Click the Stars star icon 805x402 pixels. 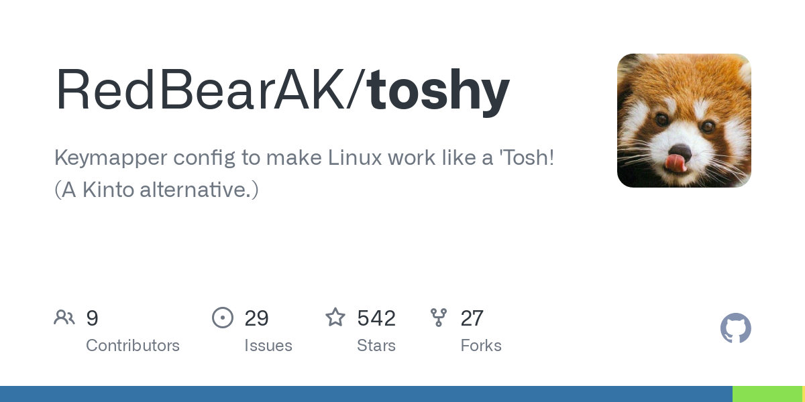point(335,317)
